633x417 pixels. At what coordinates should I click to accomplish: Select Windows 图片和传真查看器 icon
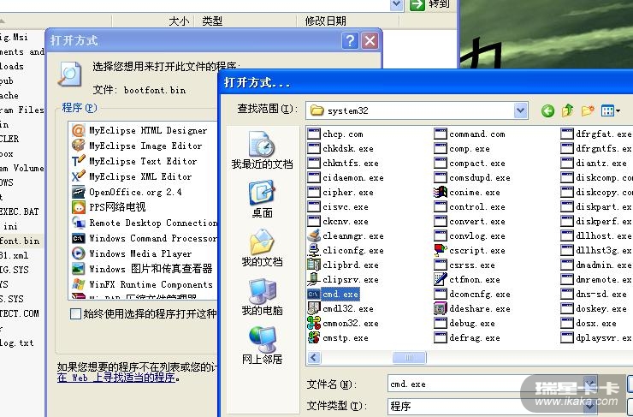pyautogui.click(x=79, y=269)
